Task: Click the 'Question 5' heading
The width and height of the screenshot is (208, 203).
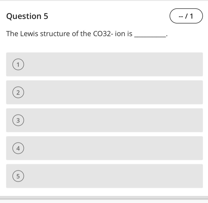Action: click(27, 16)
